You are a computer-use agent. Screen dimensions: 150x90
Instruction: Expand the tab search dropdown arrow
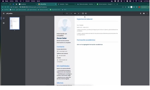click(x=148, y=4)
